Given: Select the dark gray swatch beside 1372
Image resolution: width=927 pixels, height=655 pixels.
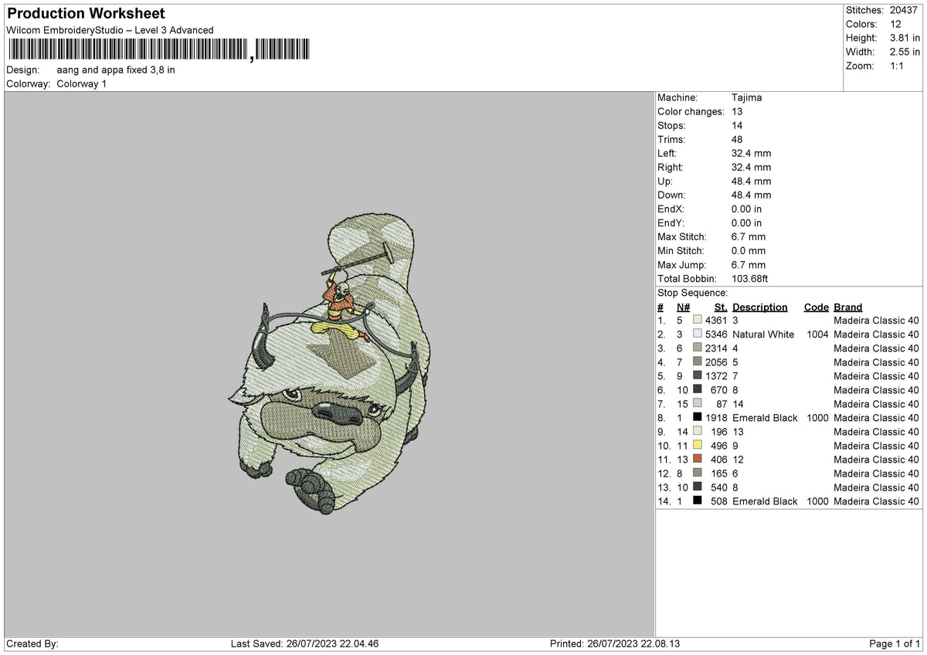Looking at the screenshot, I should [x=698, y=376].
